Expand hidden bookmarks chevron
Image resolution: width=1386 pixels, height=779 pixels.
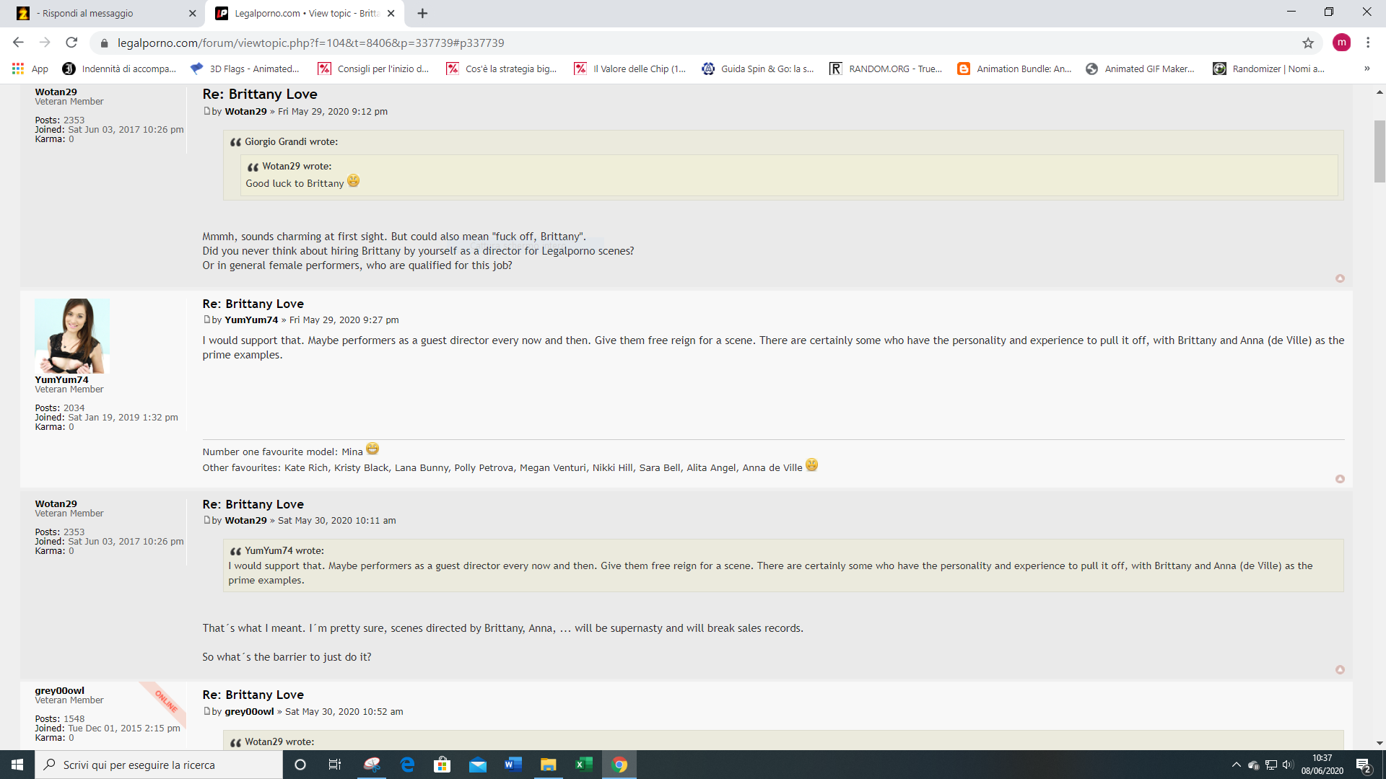point(1367,69)
